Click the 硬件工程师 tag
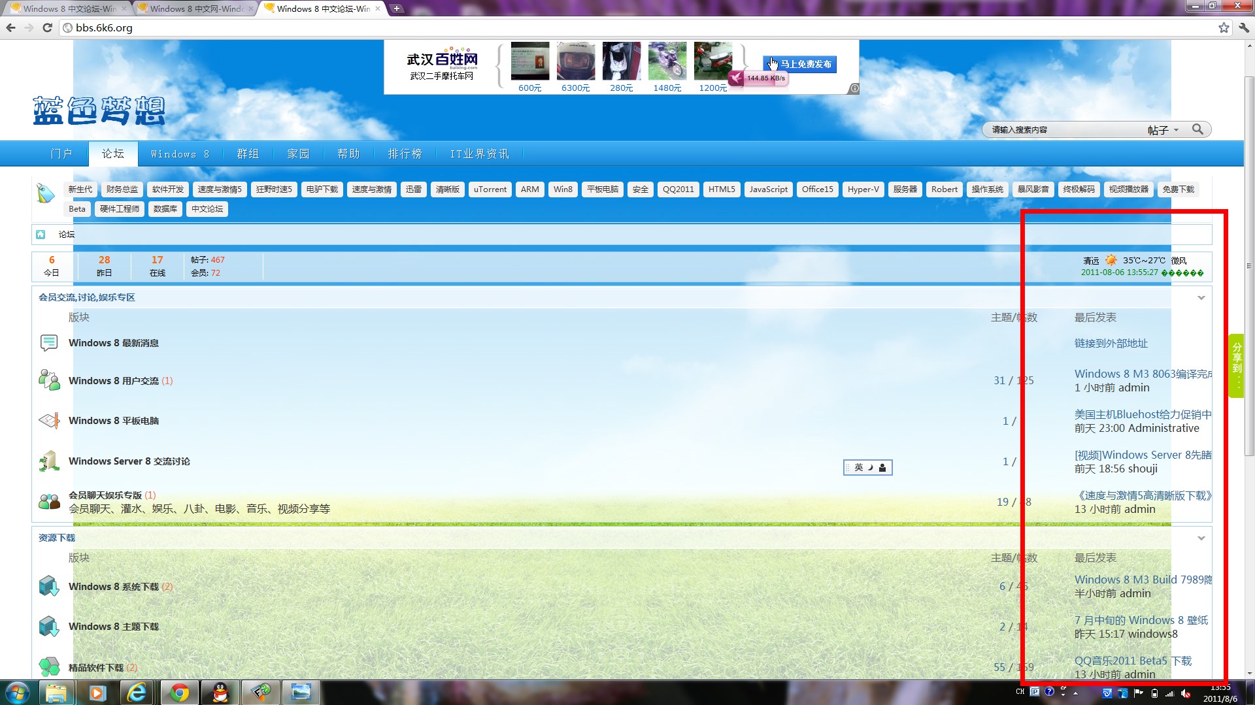Screen dimensions: 1255x705 coord(120,209)
